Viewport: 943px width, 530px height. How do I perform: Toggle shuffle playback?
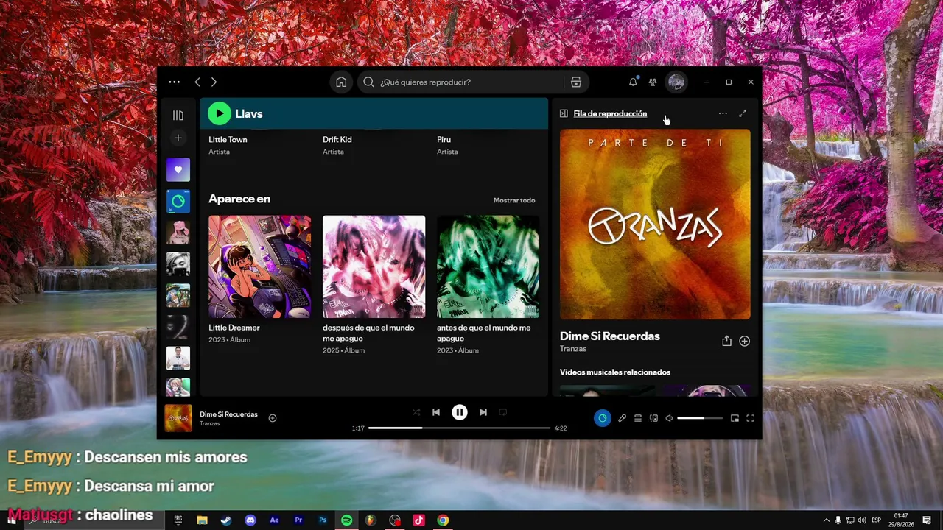(x=416, y=412)
